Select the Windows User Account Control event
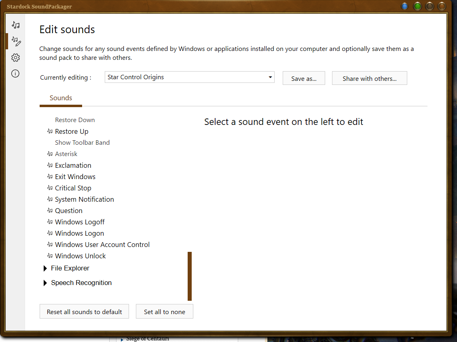This screenshot has width=457, height=342. pyautogui.click(x=102, y=245)
